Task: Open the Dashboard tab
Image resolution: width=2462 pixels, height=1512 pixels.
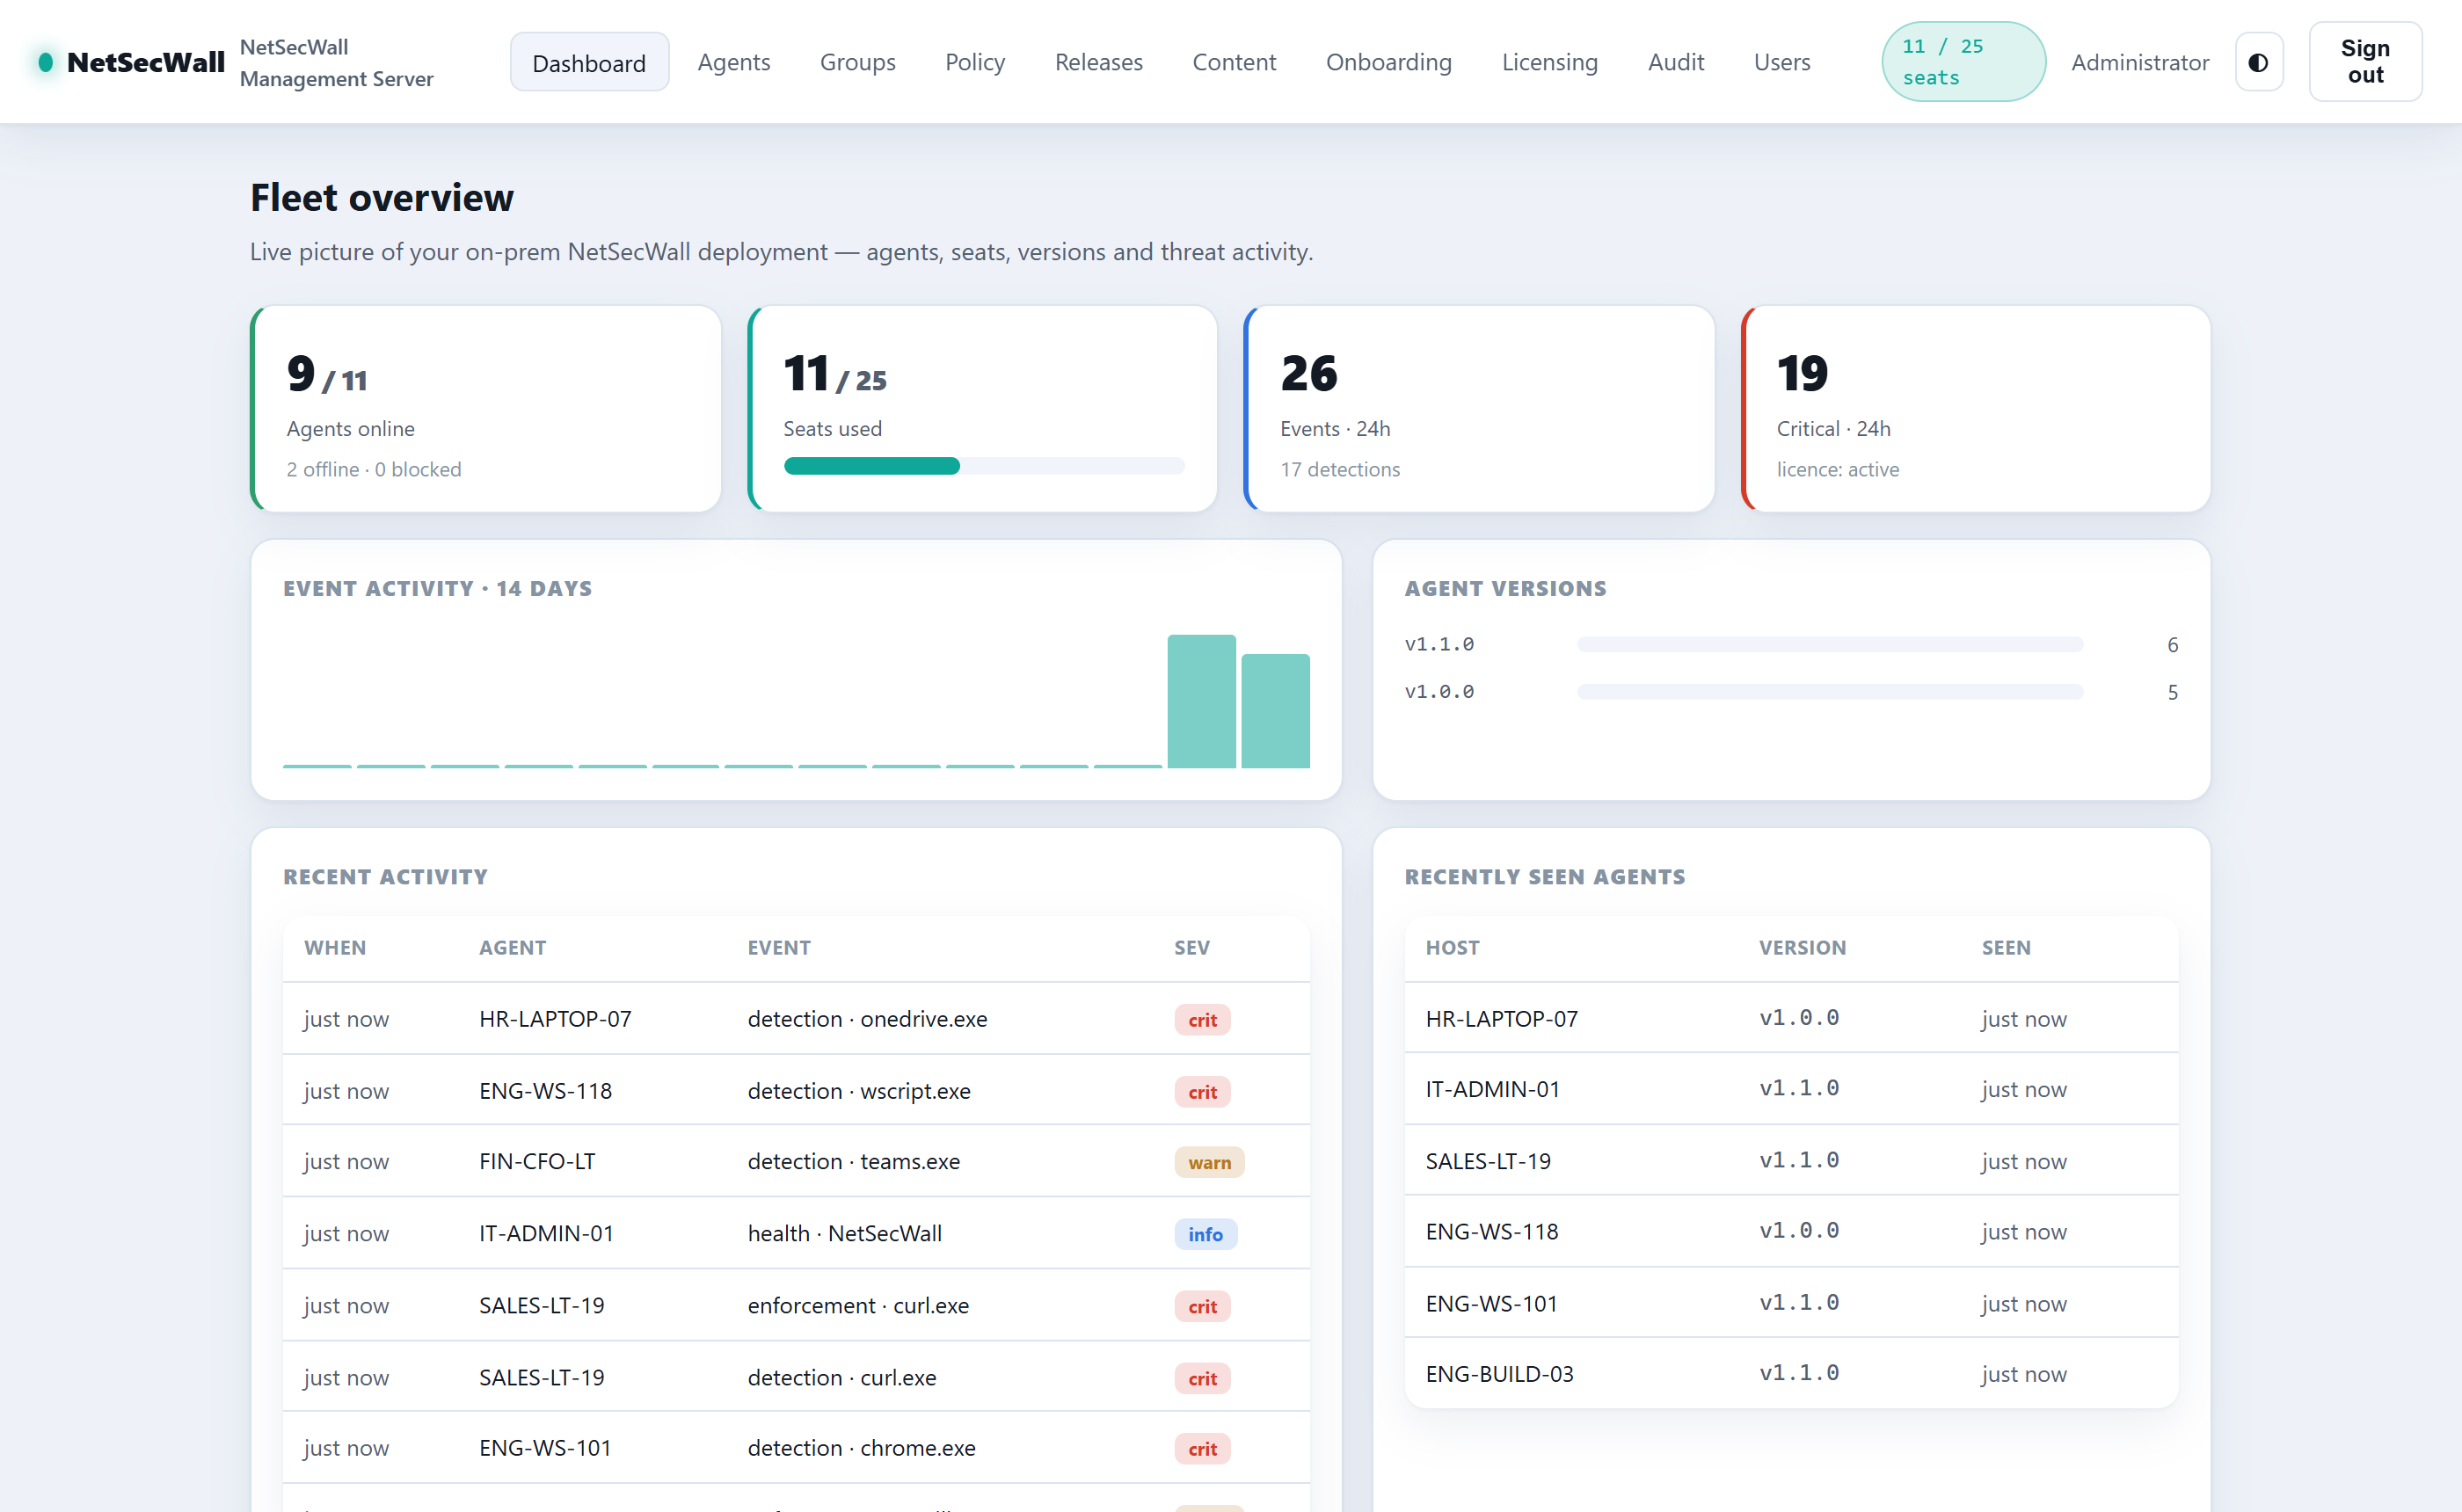Action: tap(589, 62)
